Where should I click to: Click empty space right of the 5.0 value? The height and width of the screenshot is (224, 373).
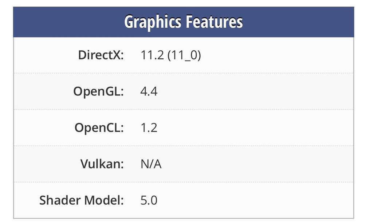[255, 200]
